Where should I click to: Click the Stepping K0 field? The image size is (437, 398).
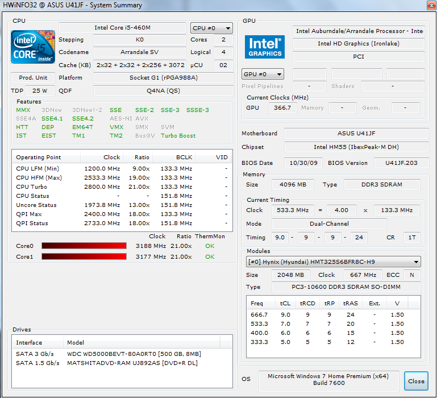click(x=140, y=40)
